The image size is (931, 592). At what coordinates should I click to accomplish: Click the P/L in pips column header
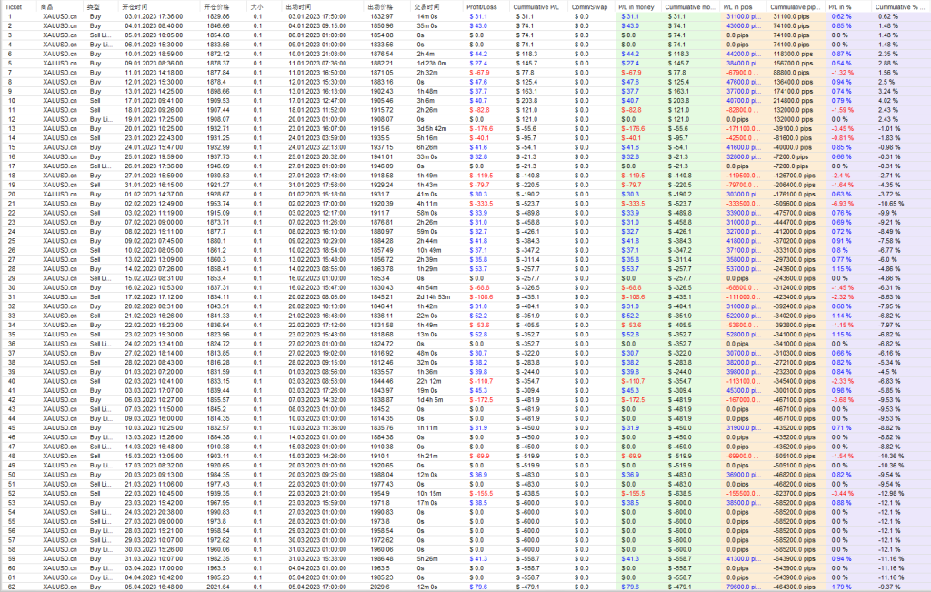tap(740, 5)
